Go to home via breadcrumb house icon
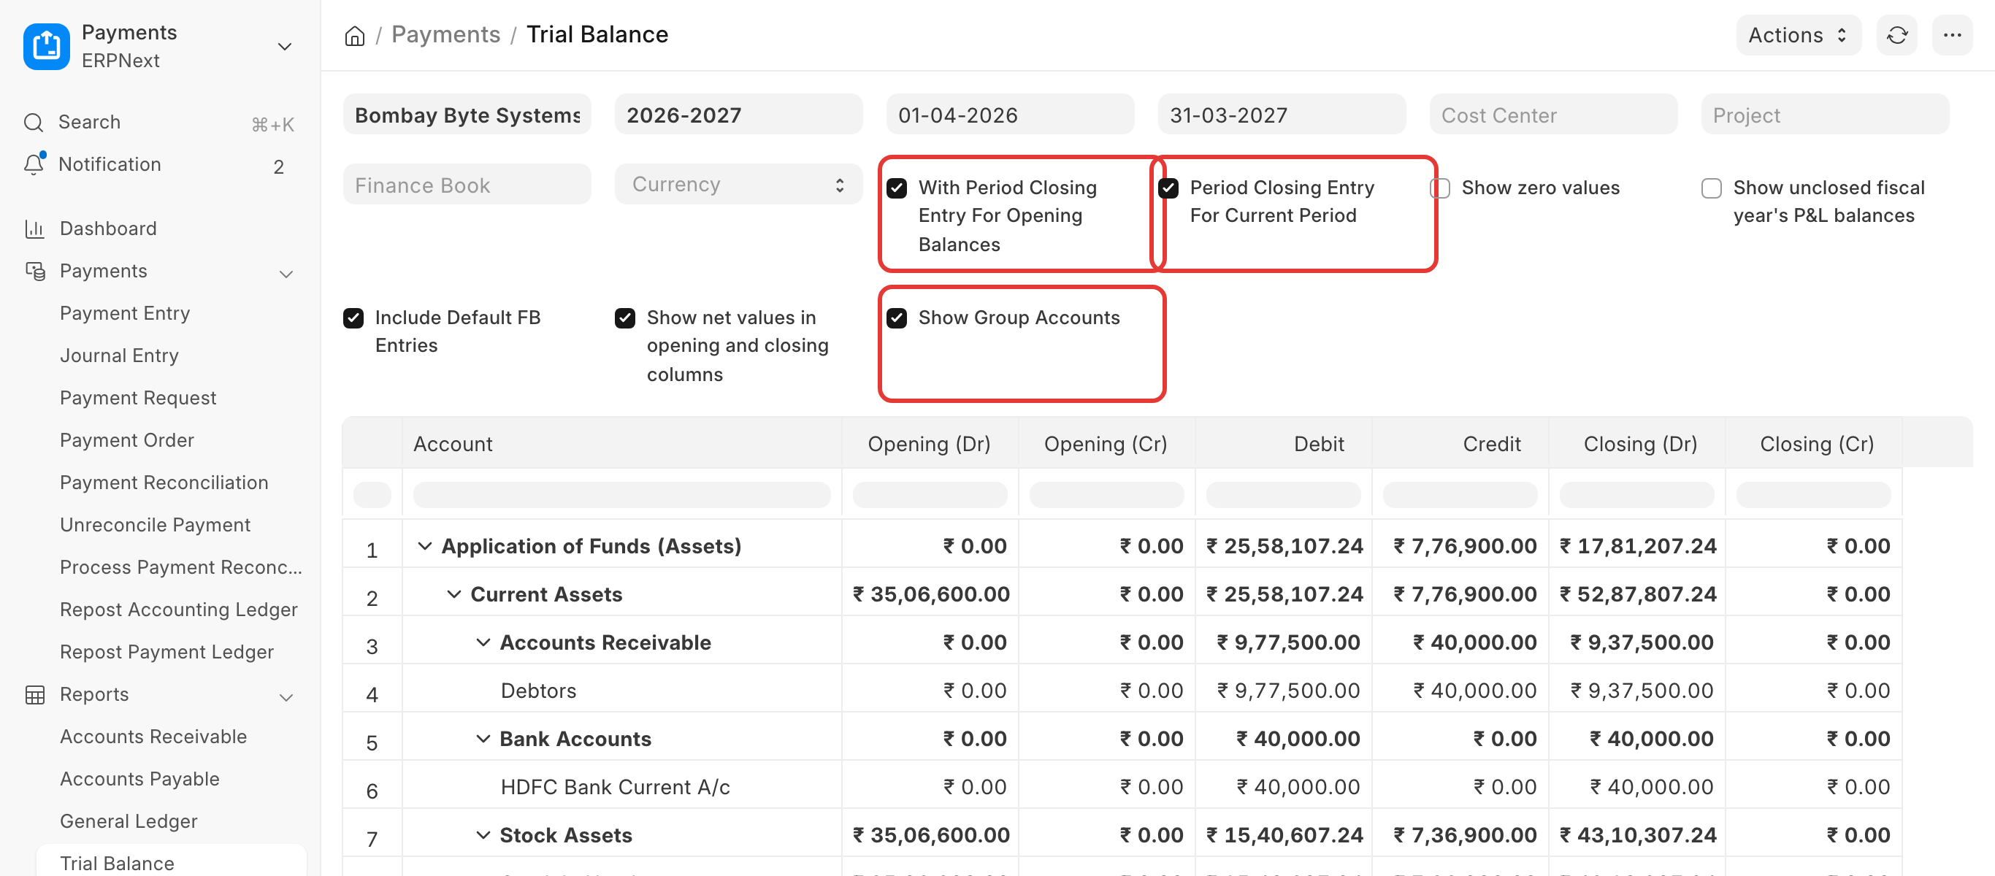 coord(355,36)
